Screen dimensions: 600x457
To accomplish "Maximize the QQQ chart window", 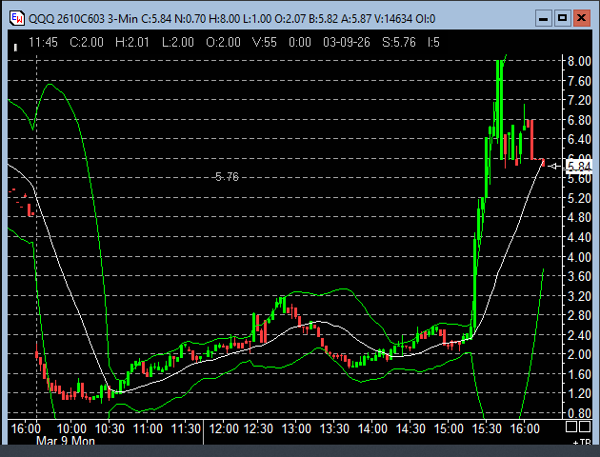I will coord(562,17).
